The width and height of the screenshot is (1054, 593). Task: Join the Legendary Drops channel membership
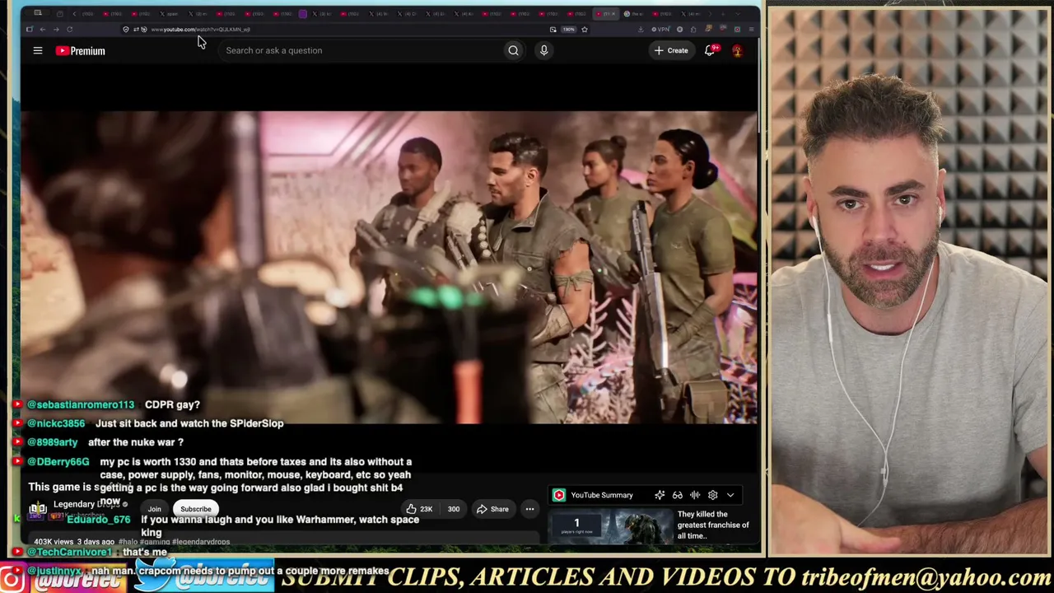[154, 509]
